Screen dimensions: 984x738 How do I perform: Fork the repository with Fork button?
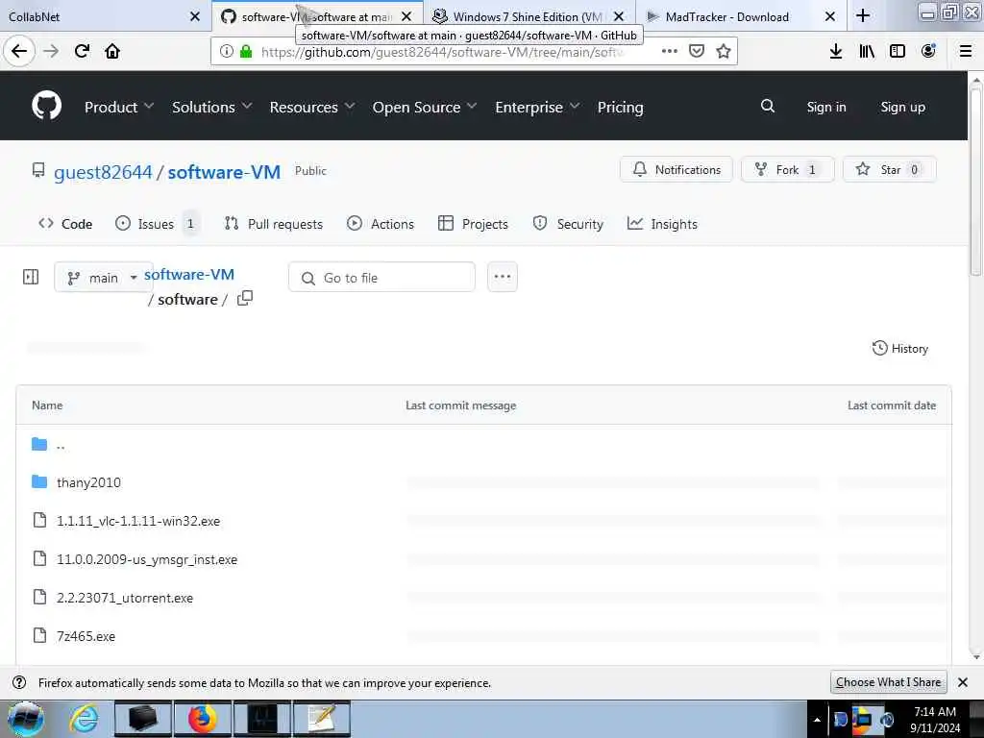(788, 169)
